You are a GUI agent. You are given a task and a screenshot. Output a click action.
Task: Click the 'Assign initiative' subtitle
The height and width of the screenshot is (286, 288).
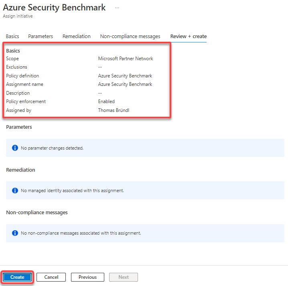click(18, 16)
